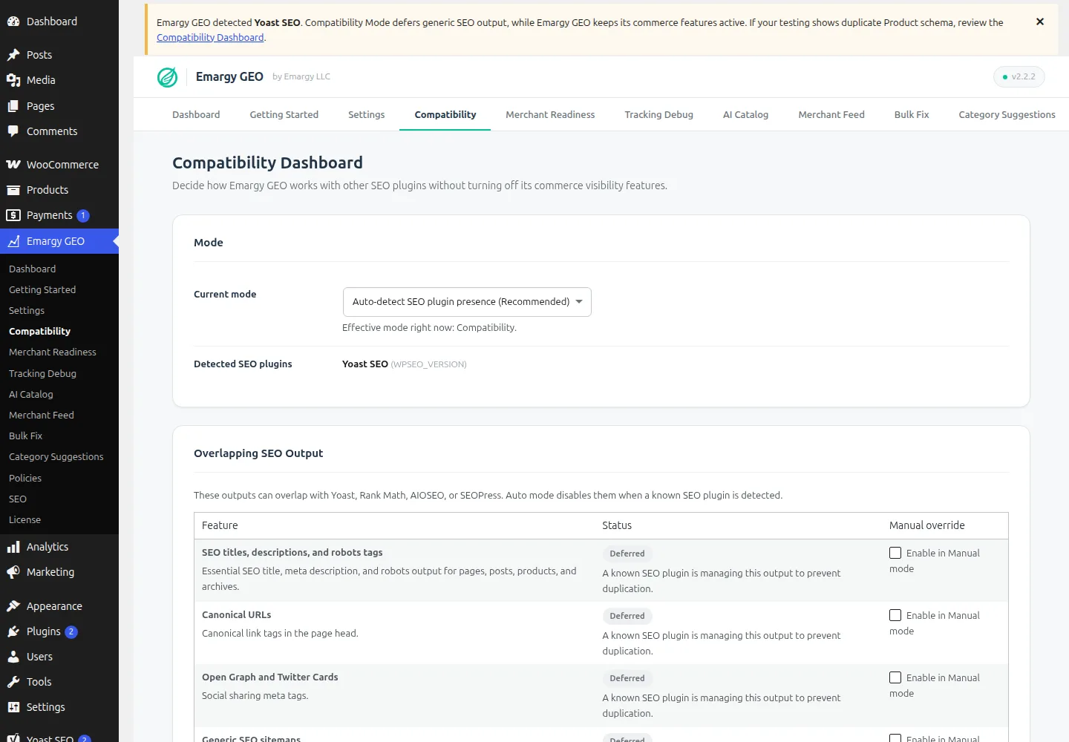Enable Manual mode for SEO titles row

pyautogui.click(x=895, y=553)
